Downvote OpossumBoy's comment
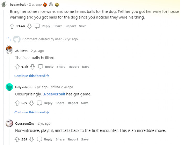181x145 pixels. pyautogui.click(x=32, y=139)
